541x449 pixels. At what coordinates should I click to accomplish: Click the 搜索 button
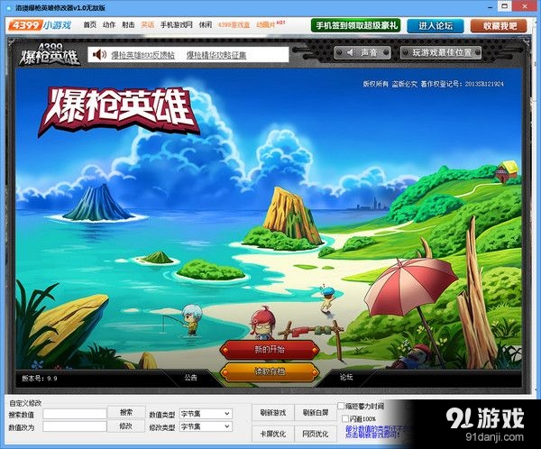126,412
